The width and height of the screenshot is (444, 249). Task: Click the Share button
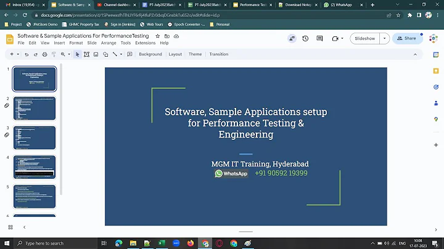[407, 38]
